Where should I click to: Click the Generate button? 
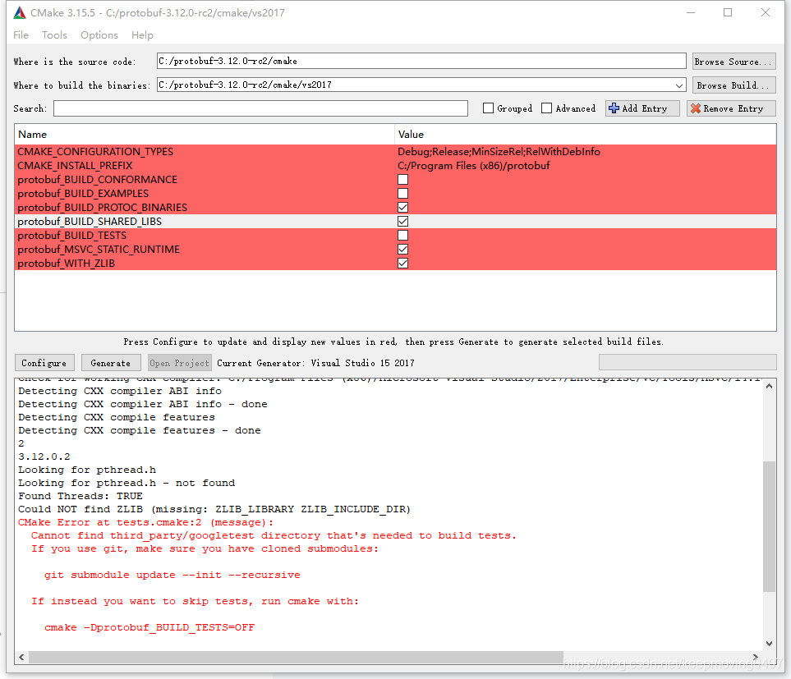pyautogui.click(x=111, y=363)
